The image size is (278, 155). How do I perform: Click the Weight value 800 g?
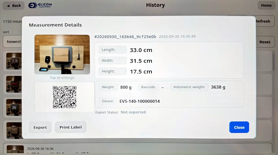(126, 87)
